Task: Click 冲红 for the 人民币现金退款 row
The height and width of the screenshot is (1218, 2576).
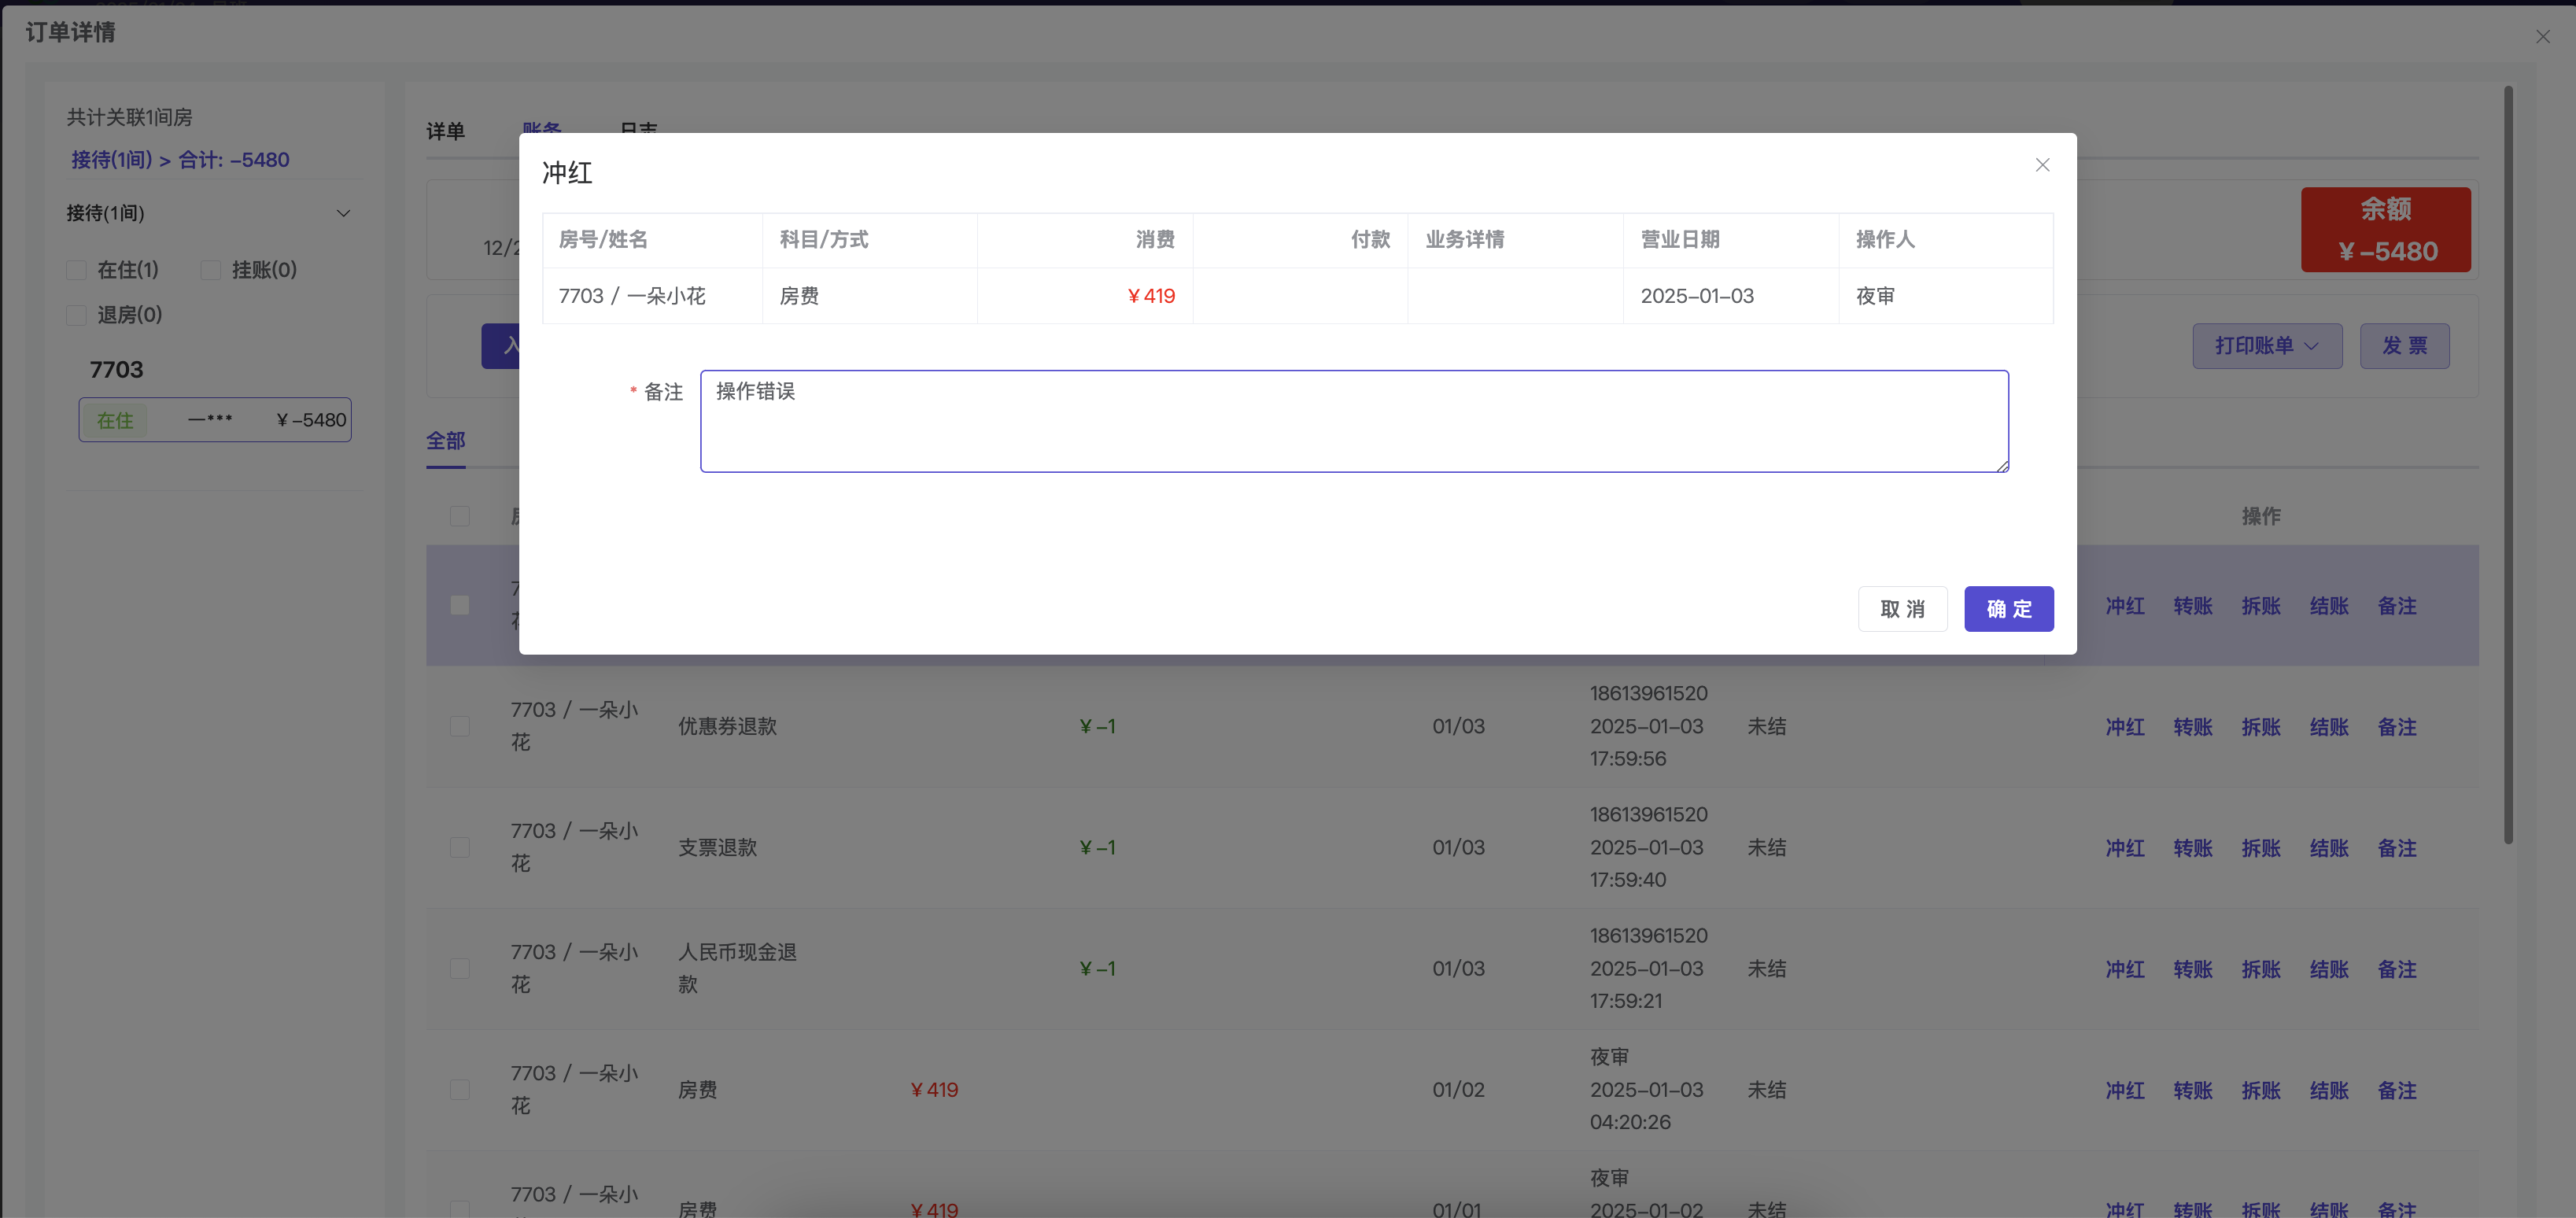Action: tap(2125, 969)
